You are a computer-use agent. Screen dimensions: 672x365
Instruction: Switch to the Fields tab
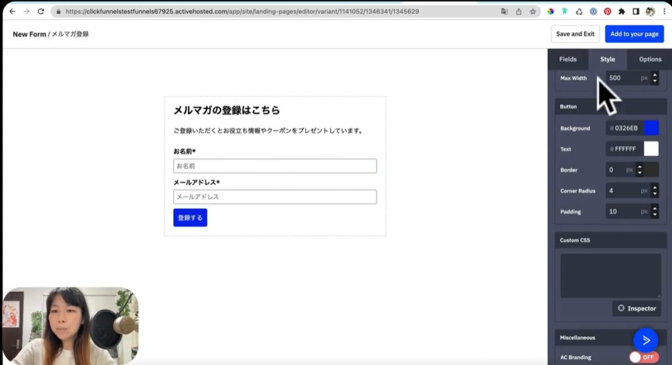pos(568,59)
